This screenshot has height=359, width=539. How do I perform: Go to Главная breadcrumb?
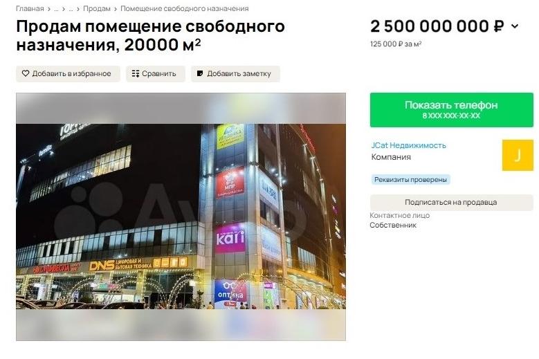pos(30,8)
